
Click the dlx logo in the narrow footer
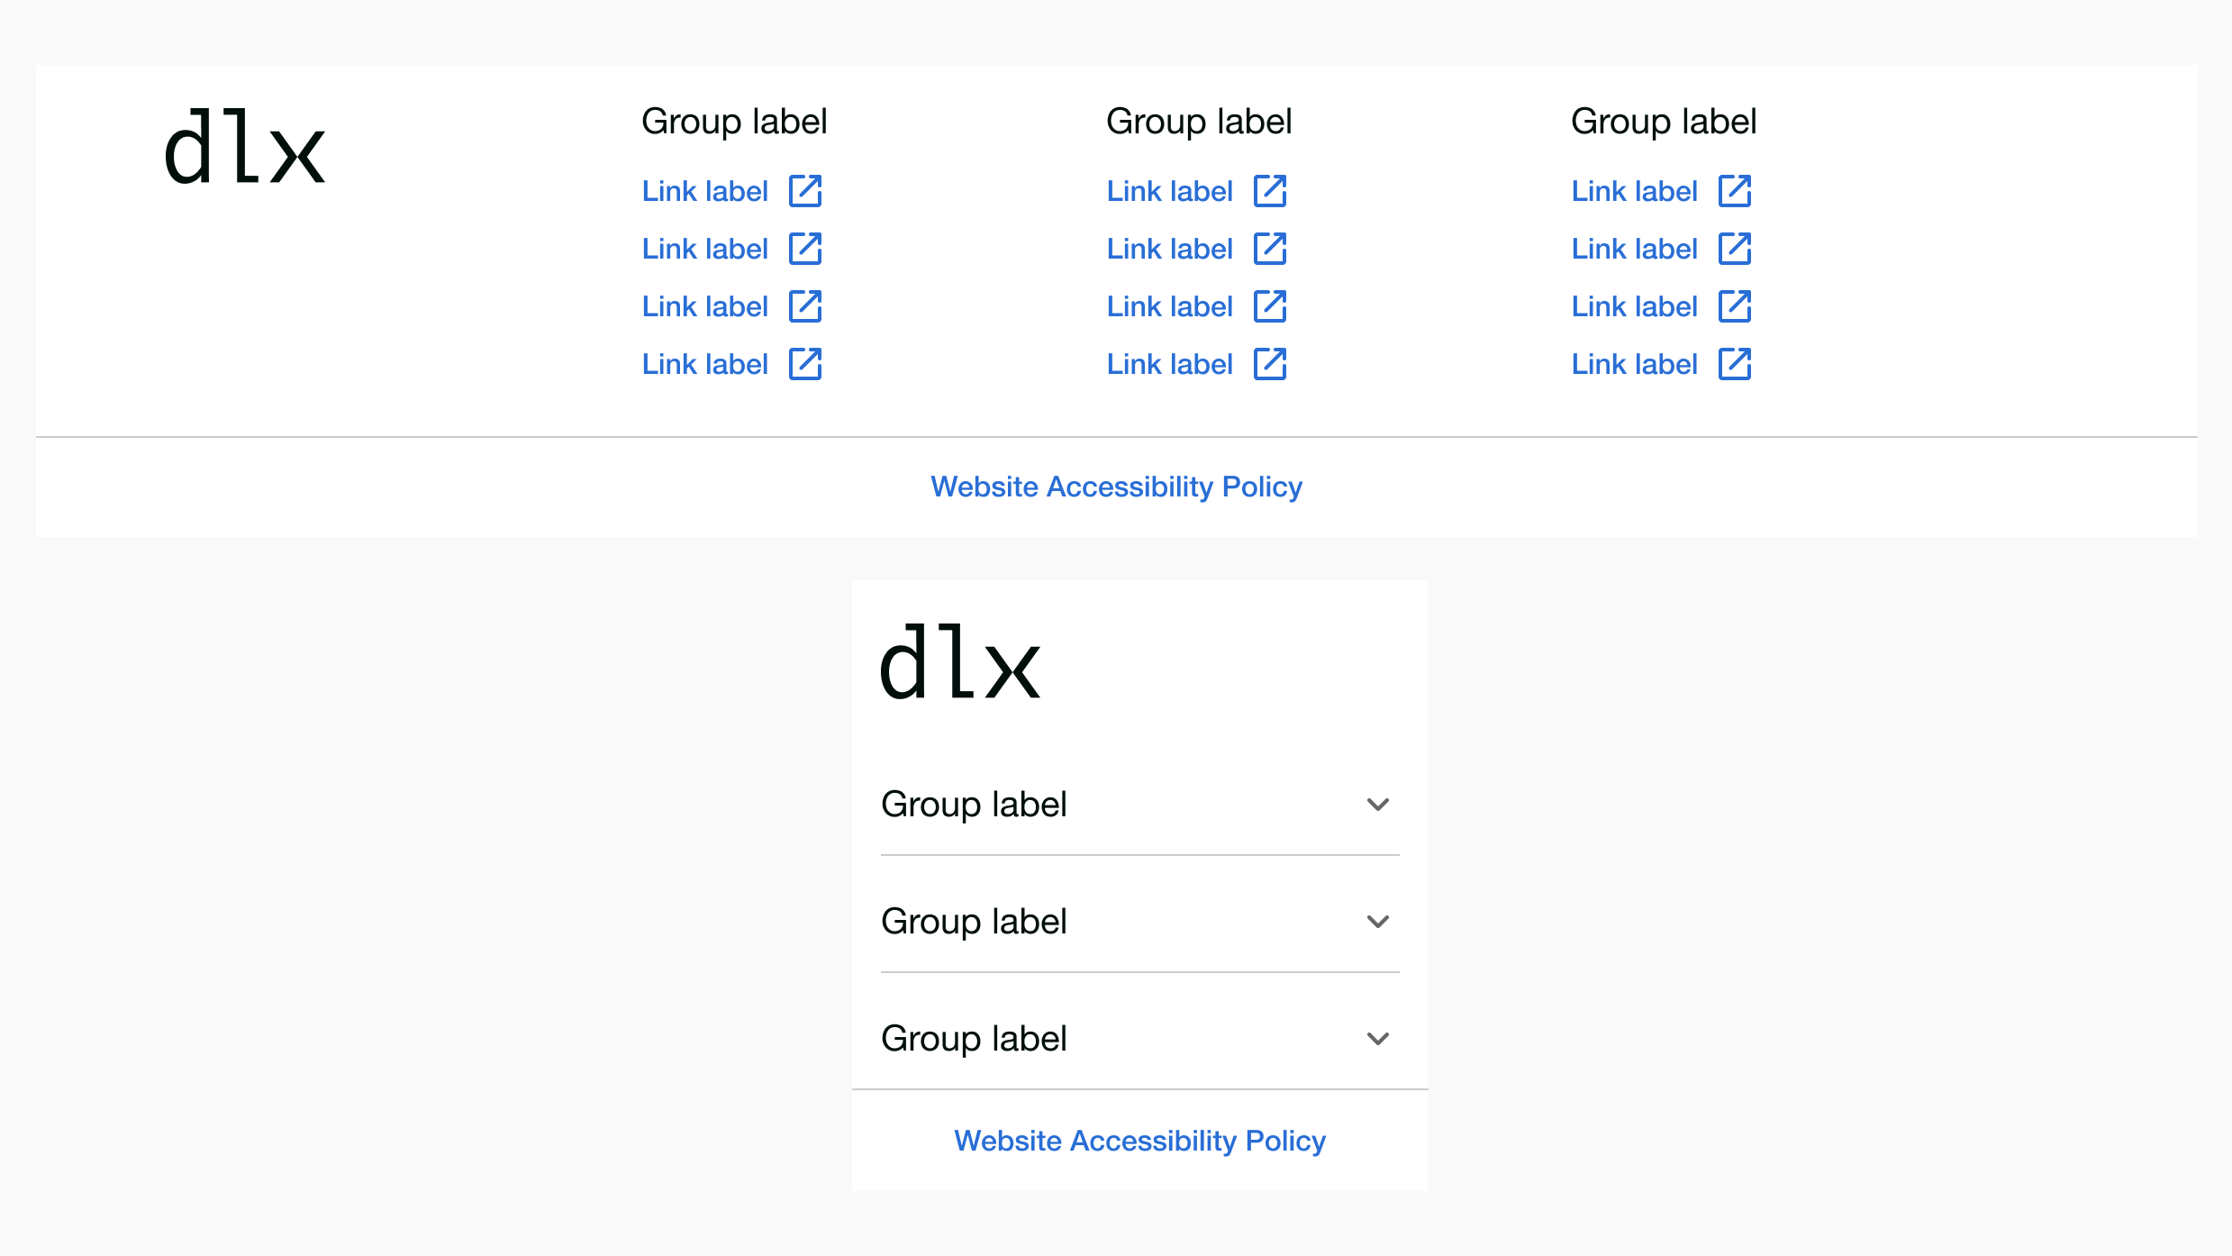pyautogui.click(x=960, y=662)
